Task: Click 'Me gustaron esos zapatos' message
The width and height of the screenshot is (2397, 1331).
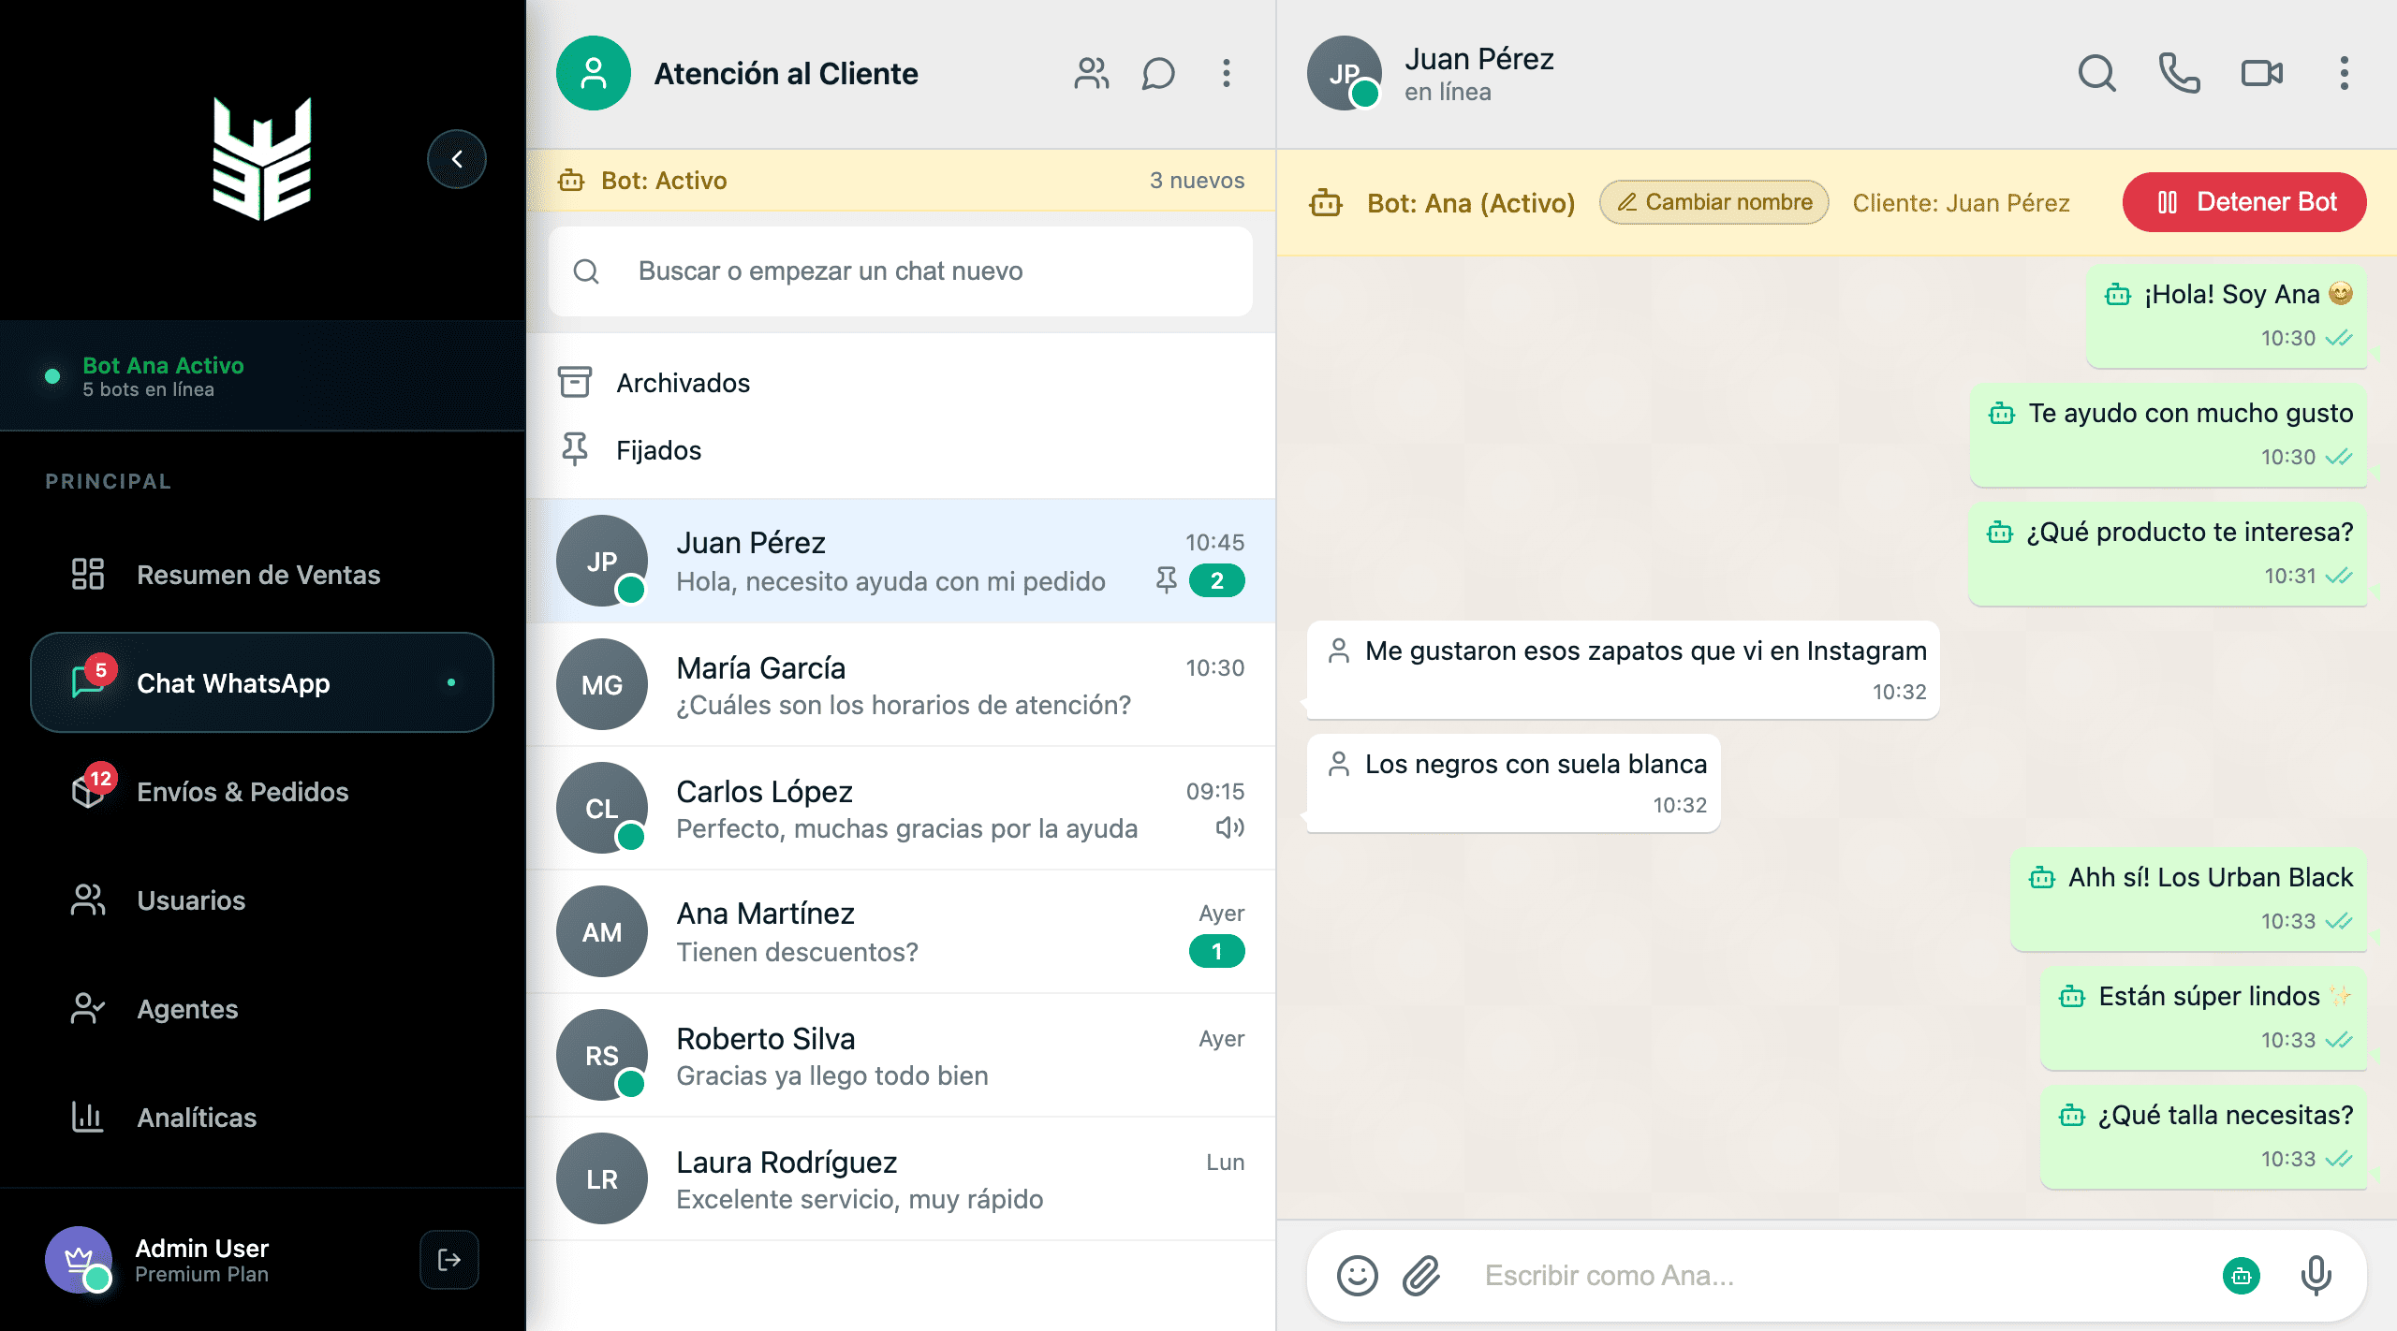Action: pos(1624,670)
